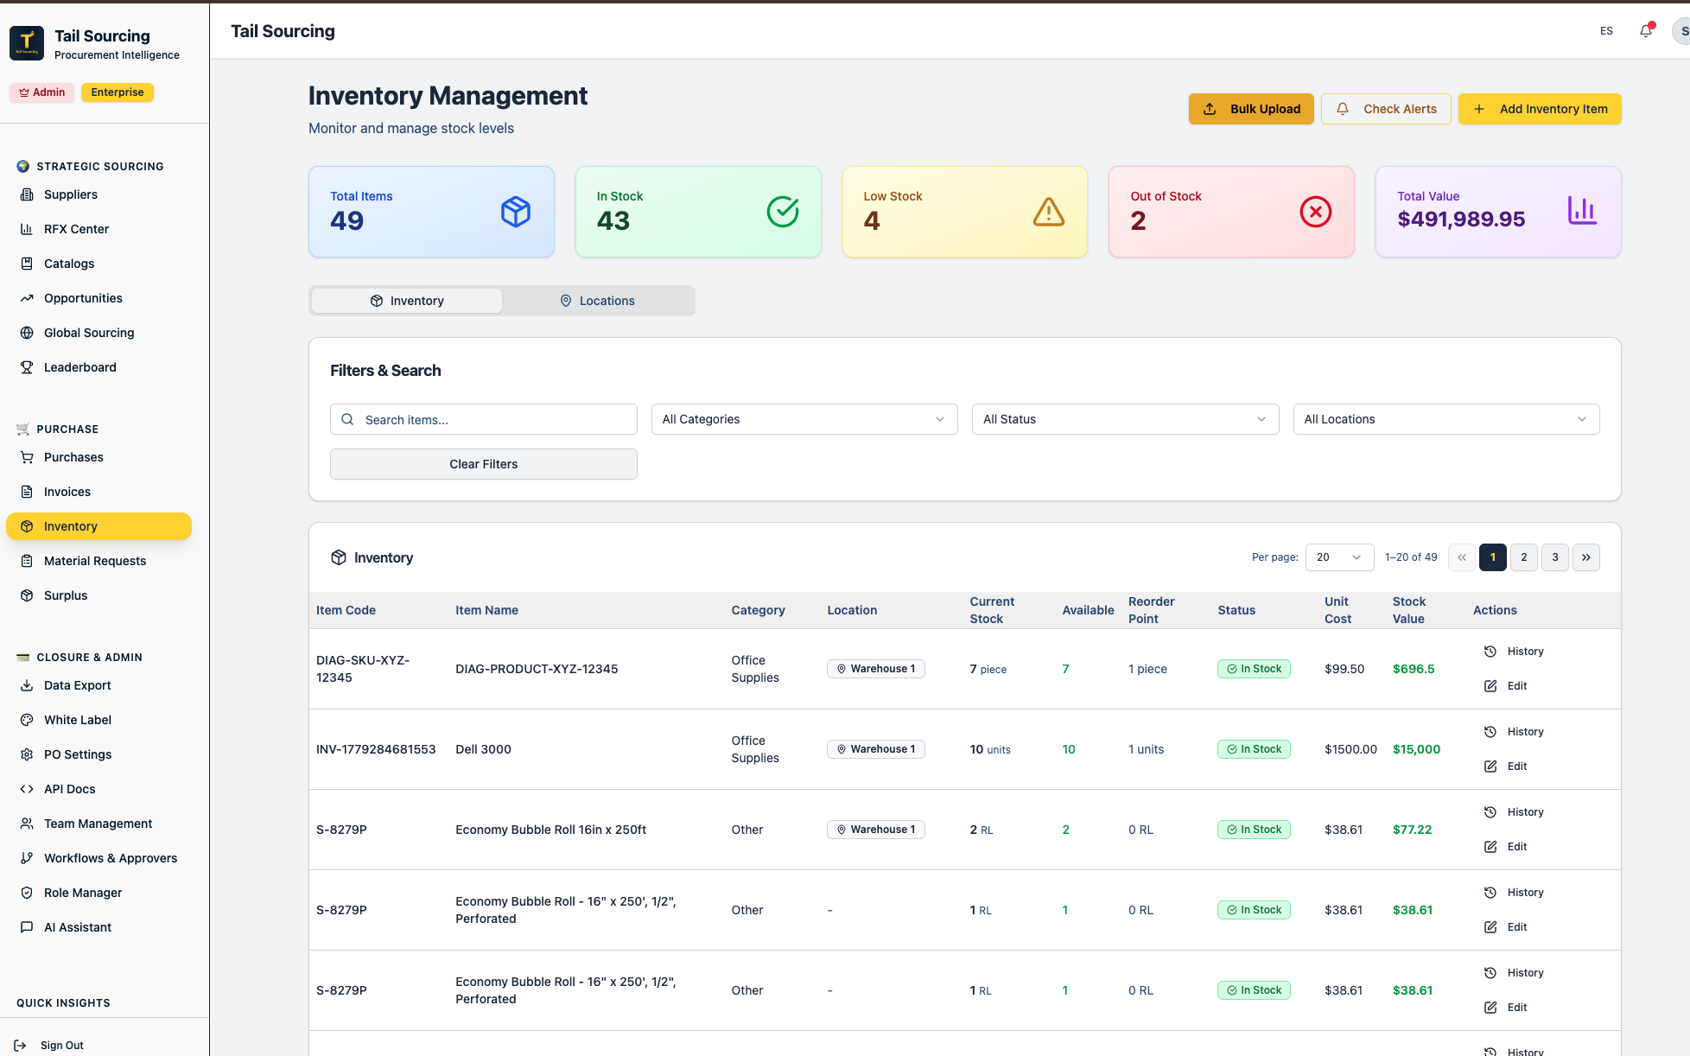Open the Per page 20 dropdown
1690x1056 pixels.
(1339, 557)
